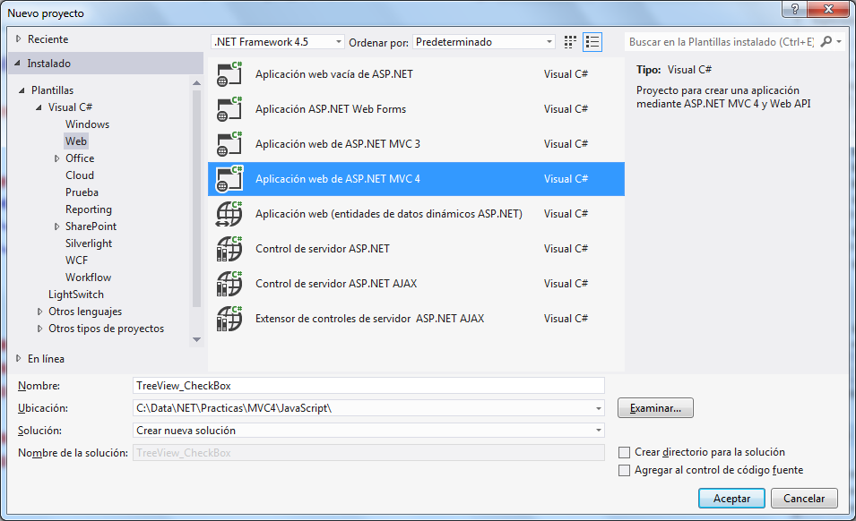This screenshot has width=856, height=521.
Task: Select the Reporting template category
Action: pos(89,209)
